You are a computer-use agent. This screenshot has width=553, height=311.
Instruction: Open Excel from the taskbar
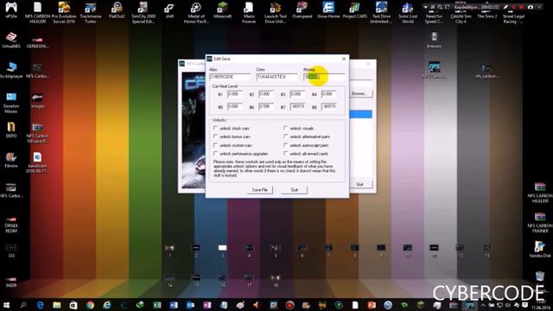[157, 305]
